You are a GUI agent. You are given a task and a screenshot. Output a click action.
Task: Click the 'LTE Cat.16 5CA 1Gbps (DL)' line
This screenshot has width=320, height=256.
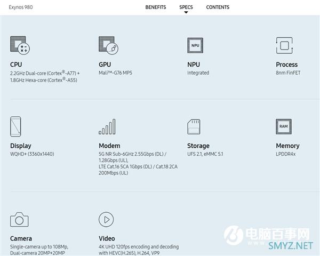(138, 166)
